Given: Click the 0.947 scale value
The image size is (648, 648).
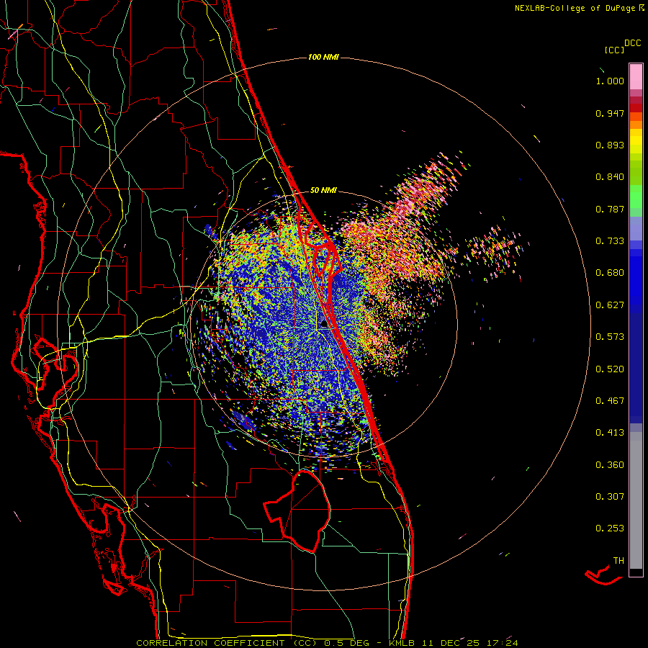Looking at the screenshot, I should (610, 113).
